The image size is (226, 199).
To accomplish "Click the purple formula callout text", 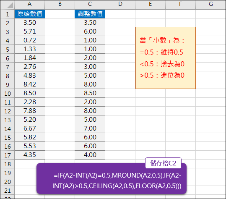I will [x=117, y=181].
